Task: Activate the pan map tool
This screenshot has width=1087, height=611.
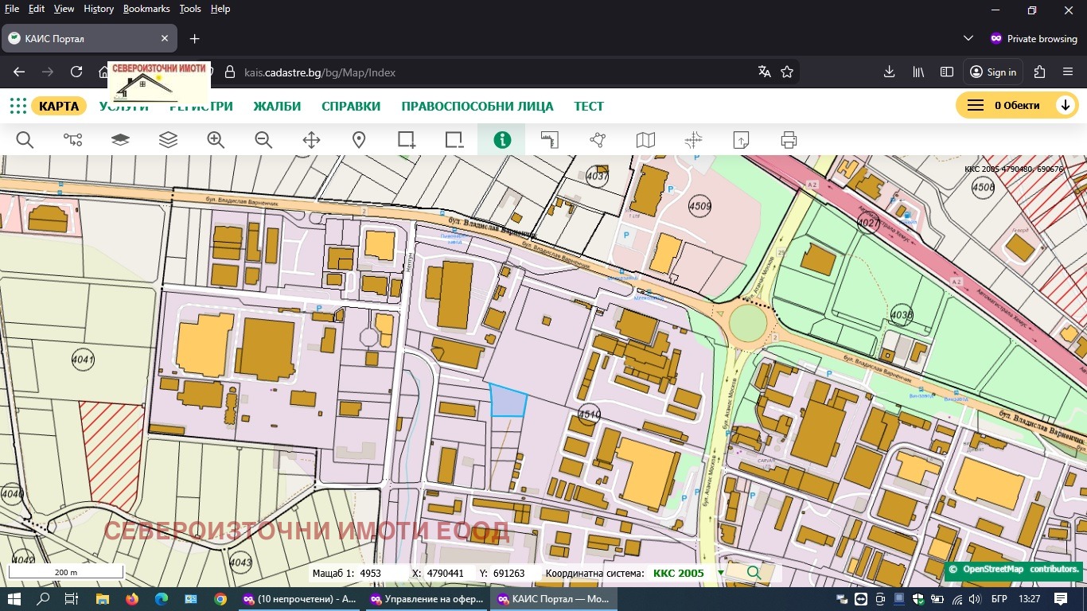Action: pyautogui.click(x=311, y=140)
